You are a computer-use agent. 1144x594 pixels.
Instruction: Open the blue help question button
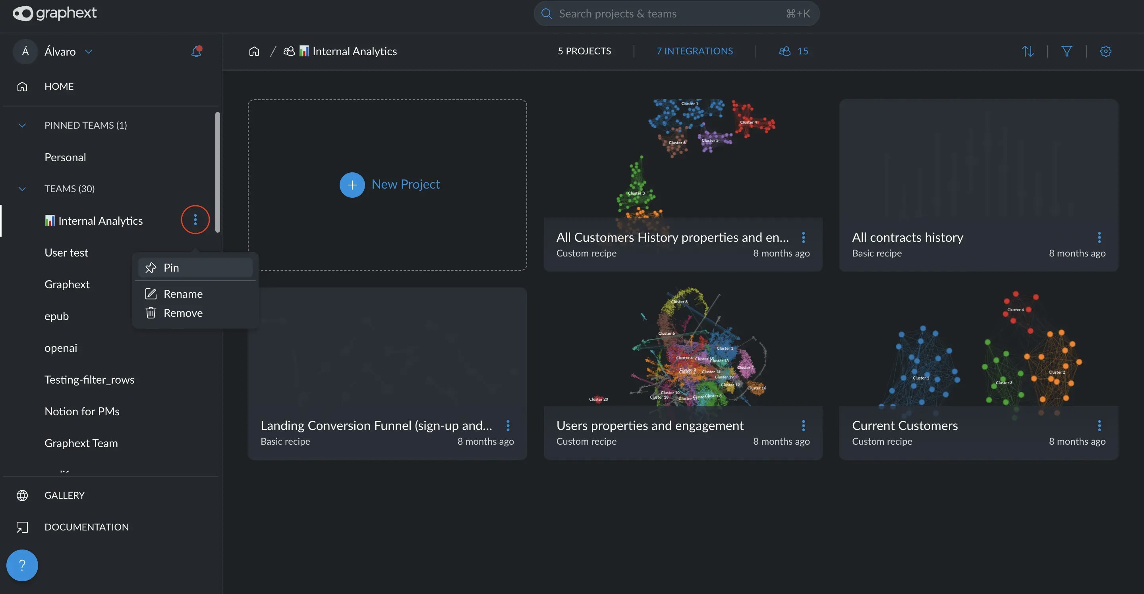click(22, 565)
